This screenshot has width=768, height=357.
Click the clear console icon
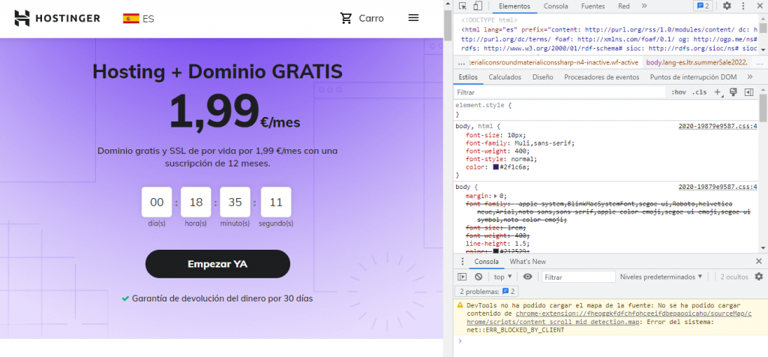[478, 277]
